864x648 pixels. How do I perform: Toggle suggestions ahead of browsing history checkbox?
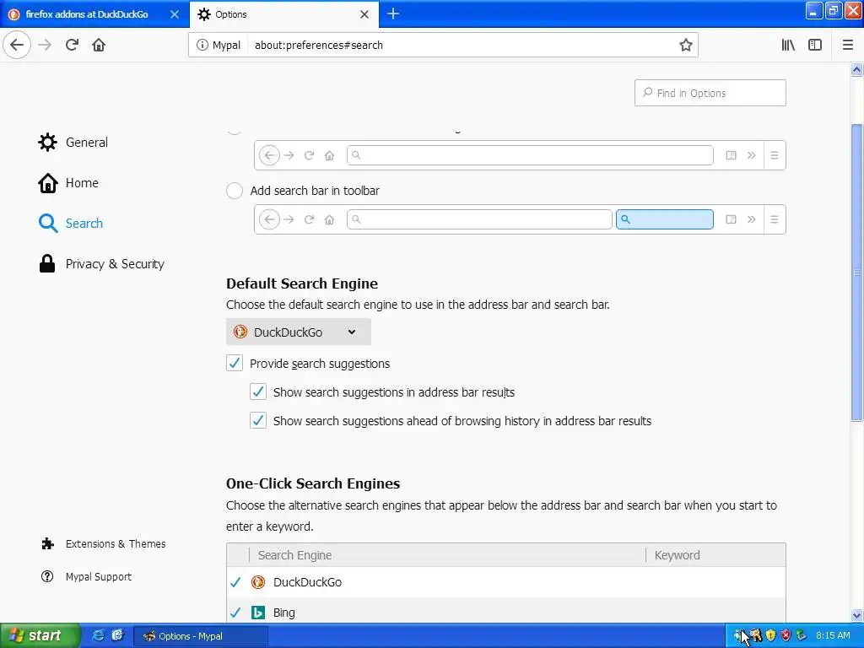click(258, 420)
